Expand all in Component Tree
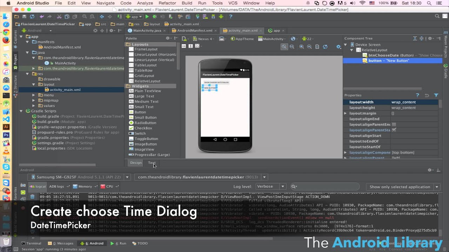Image resolution: width=449 pixels, height=252 pixels. (x=415, y=38)
